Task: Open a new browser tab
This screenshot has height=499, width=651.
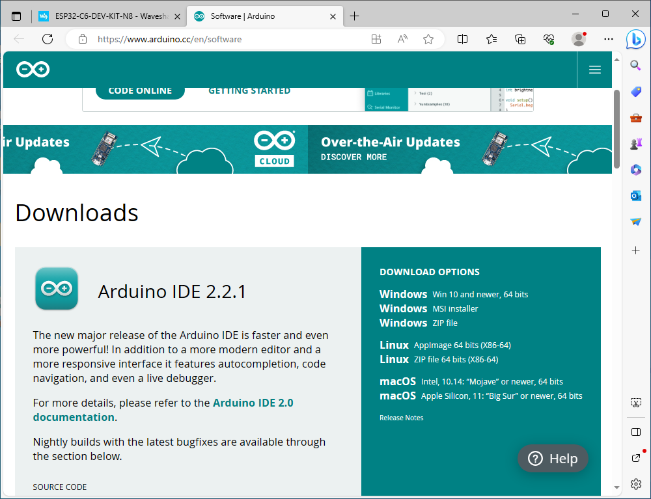Action: [x=354, y=16]
